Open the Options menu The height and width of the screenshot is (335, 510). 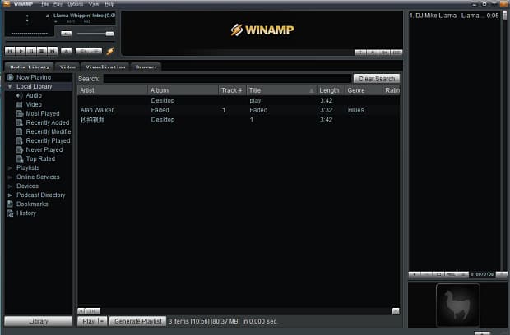click(75, 4)
